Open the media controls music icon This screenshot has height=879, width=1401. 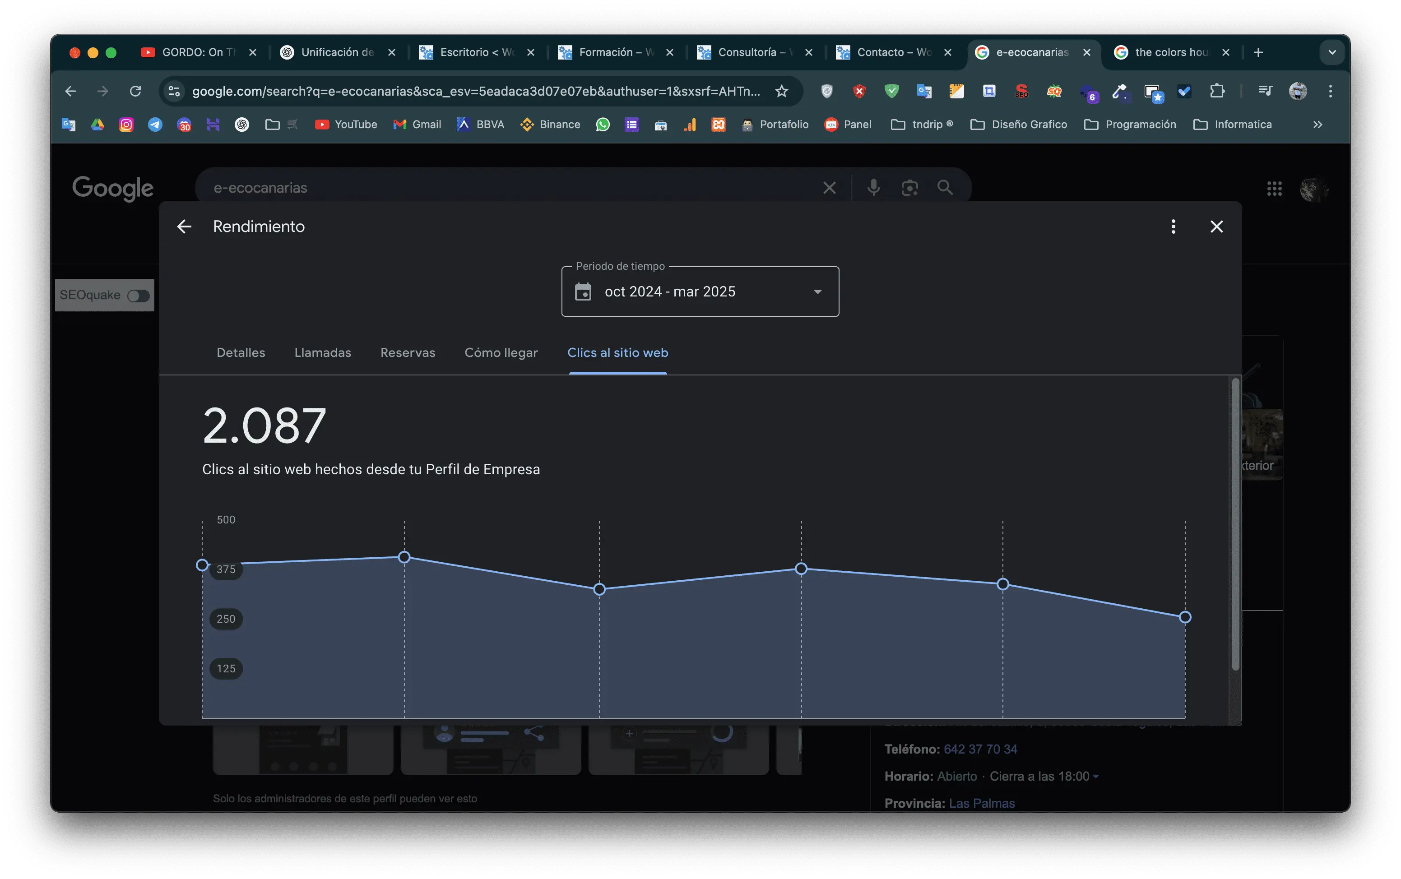1265,91
